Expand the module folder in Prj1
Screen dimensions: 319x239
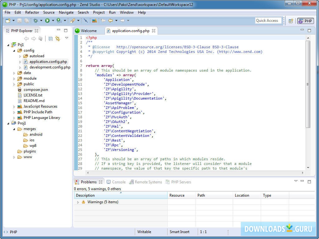tap(14, 78)
